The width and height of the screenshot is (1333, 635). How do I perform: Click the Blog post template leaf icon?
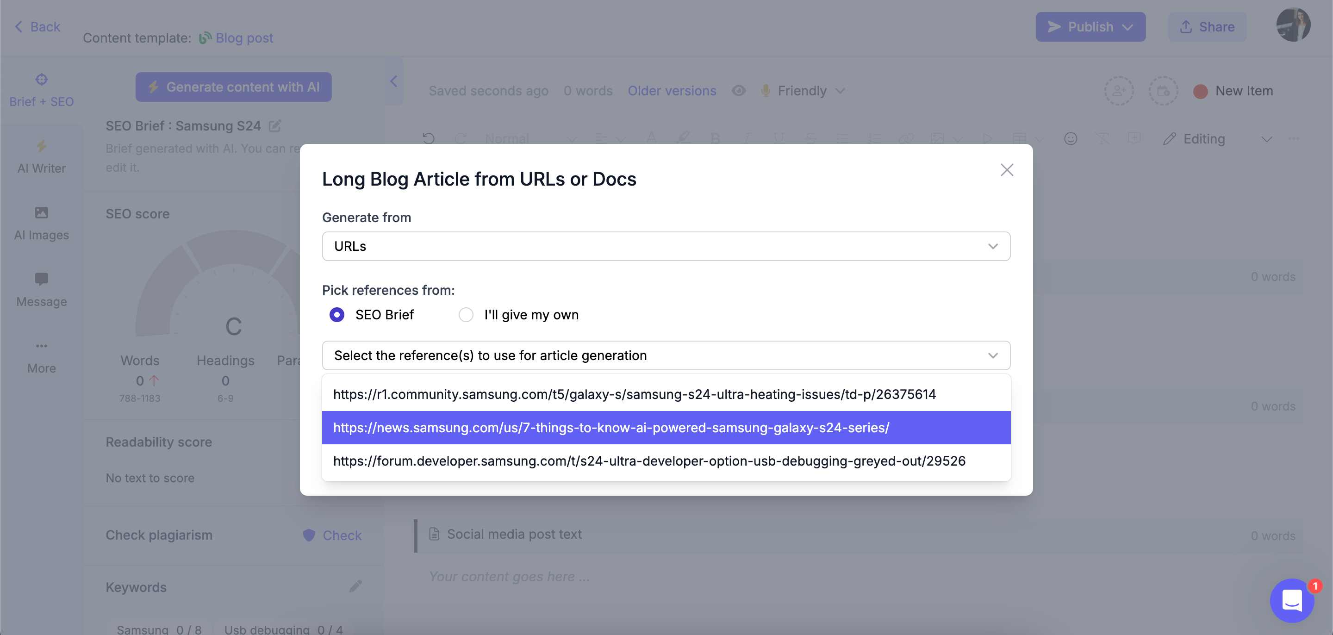205,38
